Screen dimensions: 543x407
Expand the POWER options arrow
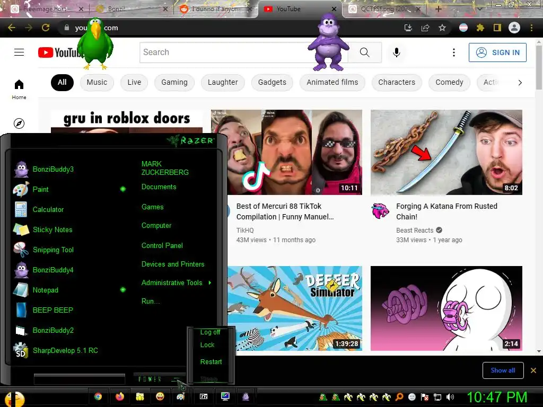(x=177, y=379)
